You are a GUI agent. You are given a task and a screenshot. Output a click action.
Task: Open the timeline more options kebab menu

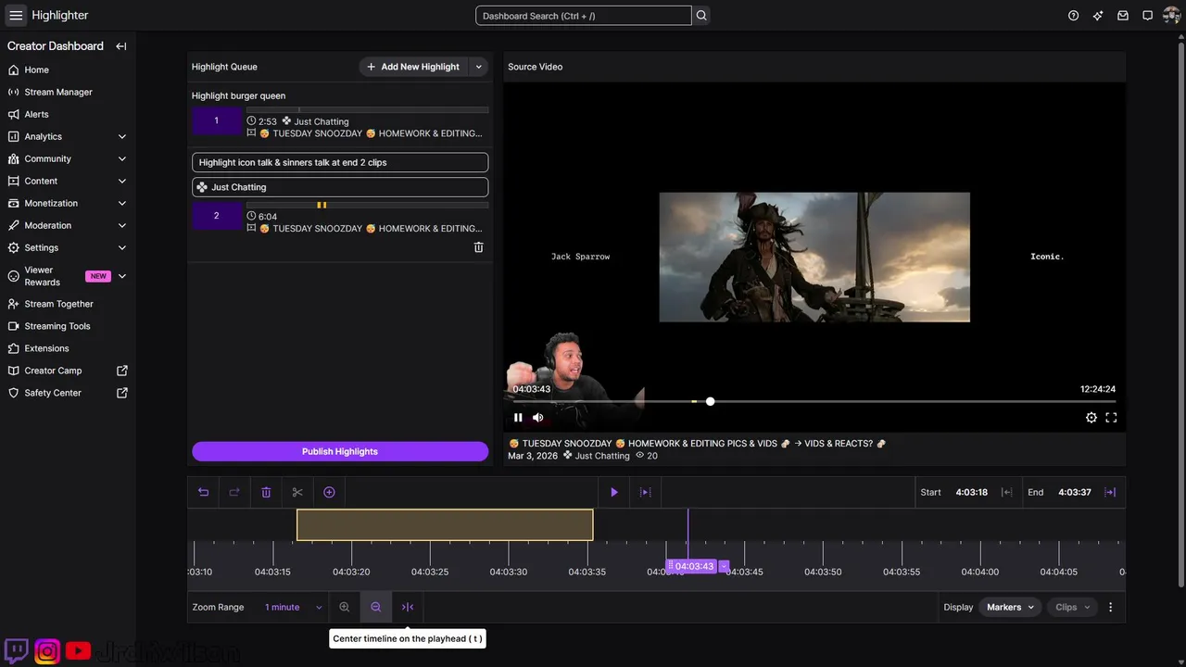(1111, 607)
